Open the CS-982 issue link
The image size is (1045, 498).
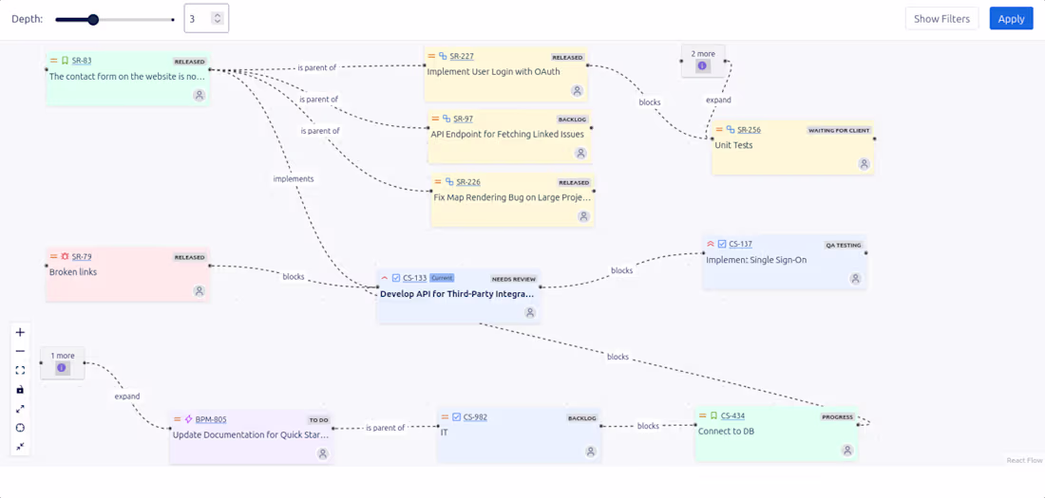pyautogui.click(x=475, y=416)
